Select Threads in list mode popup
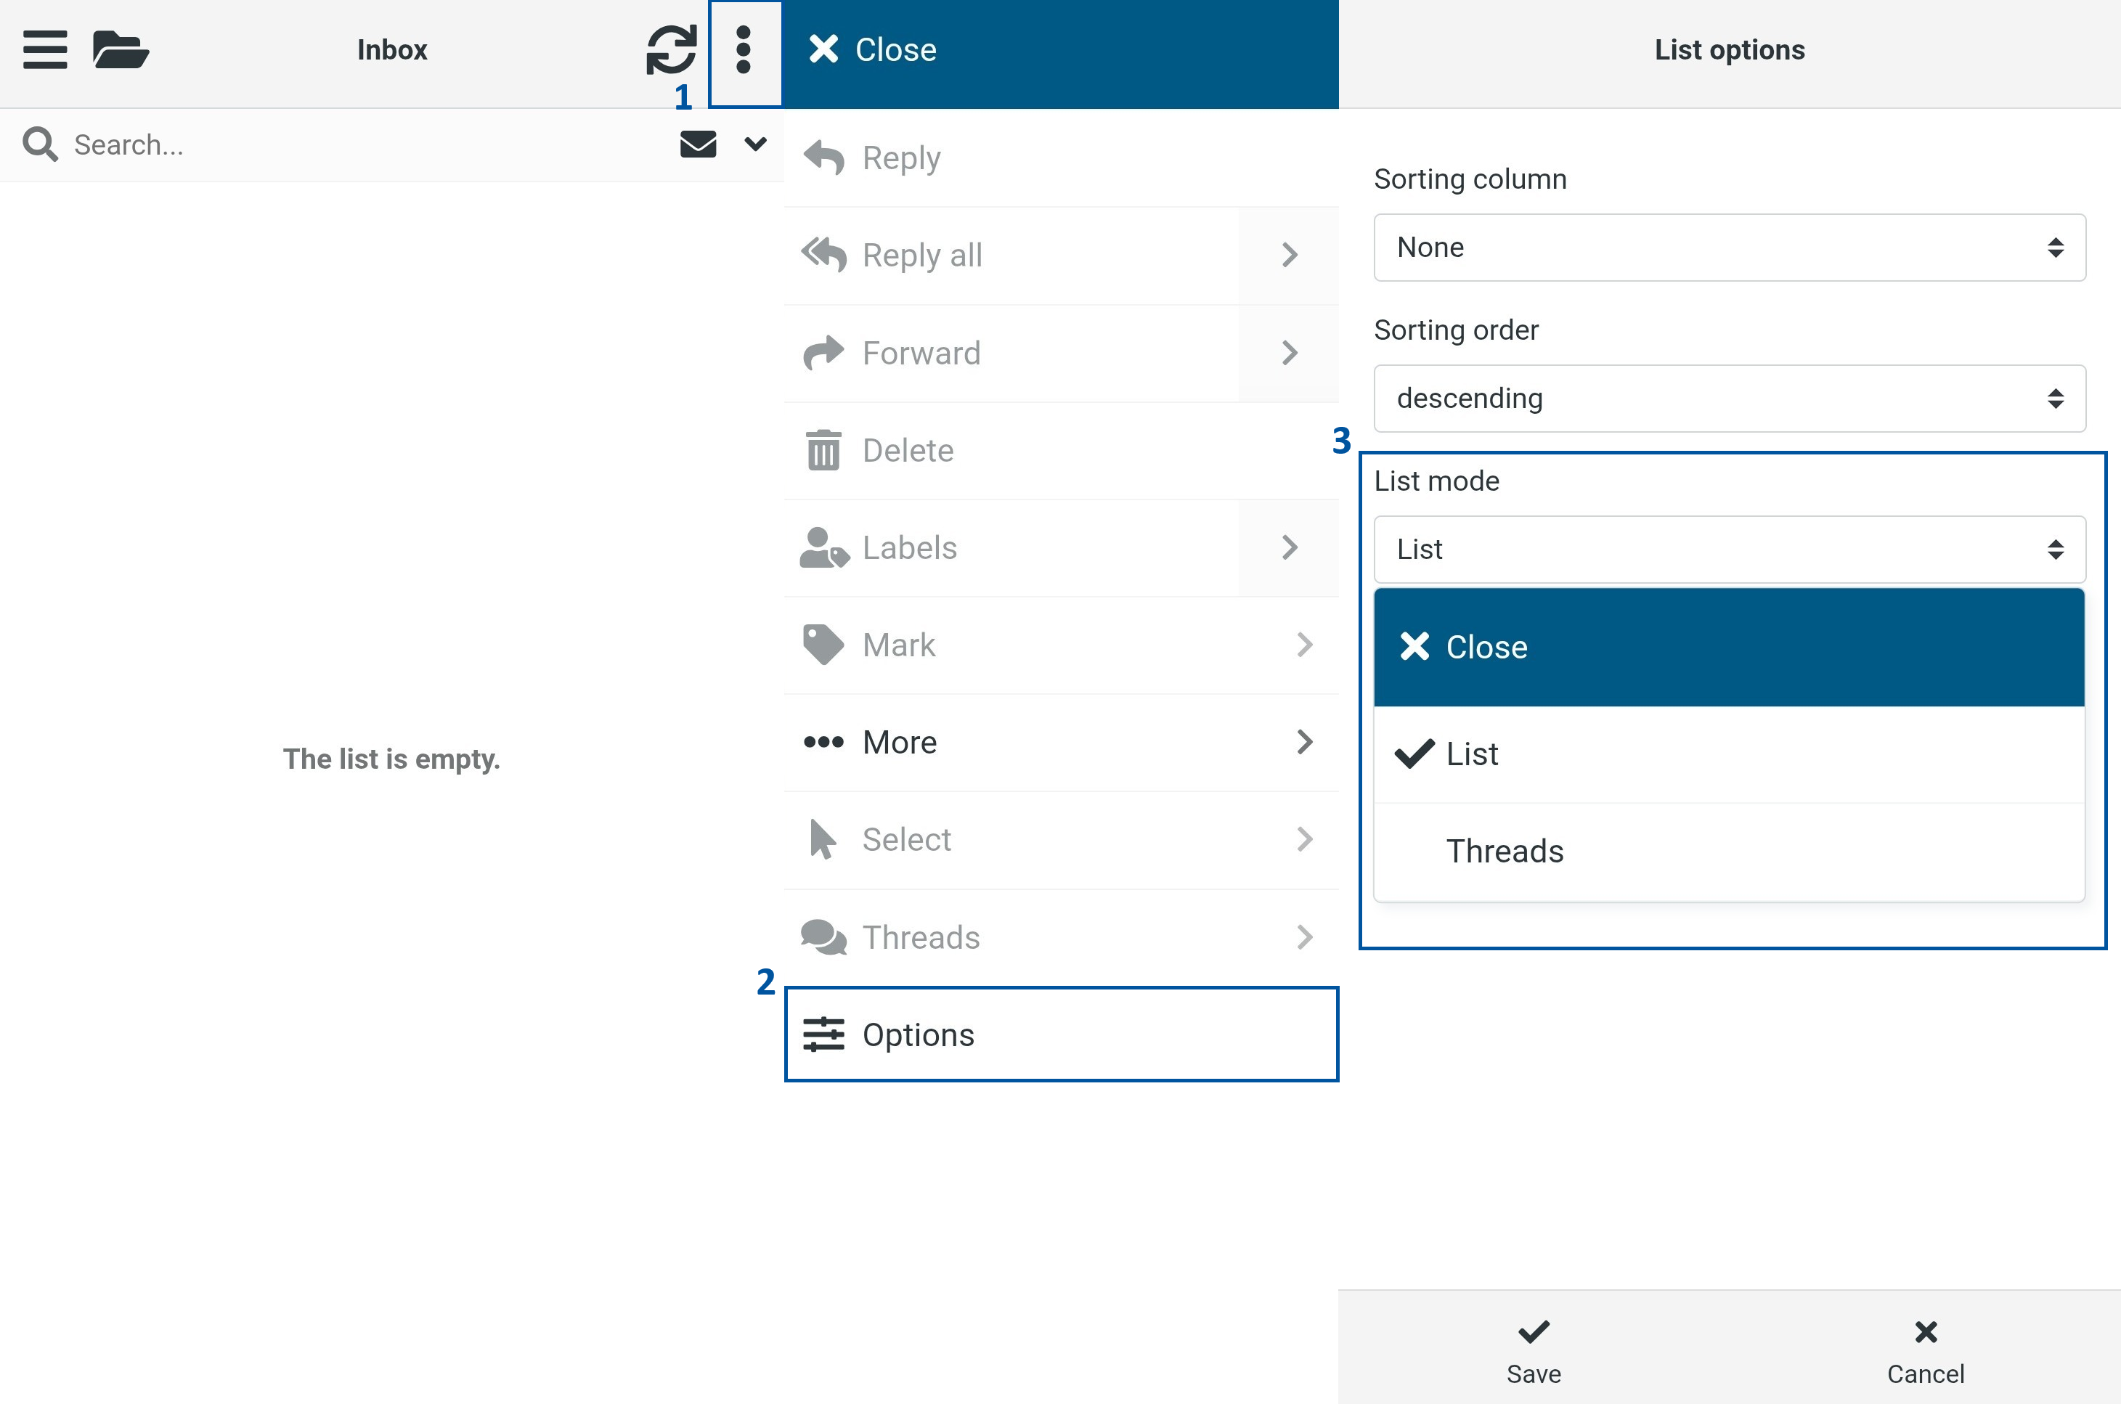Screen dimensions: 2121x1404 (1729, 852)
